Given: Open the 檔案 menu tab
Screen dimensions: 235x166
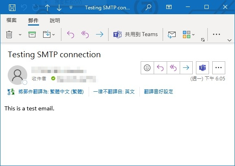Looking at the screenshot, I should 11,20.
